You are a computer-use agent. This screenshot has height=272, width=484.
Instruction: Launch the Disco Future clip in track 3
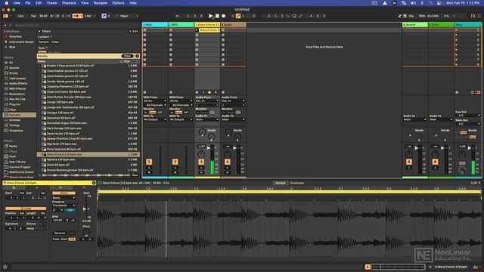(x=197, y=30)
